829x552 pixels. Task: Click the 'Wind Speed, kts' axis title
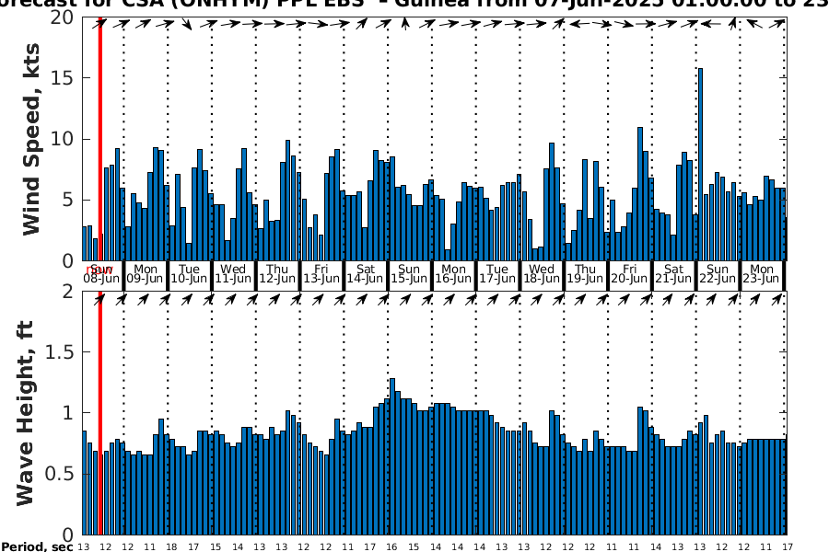click(30, 140)
